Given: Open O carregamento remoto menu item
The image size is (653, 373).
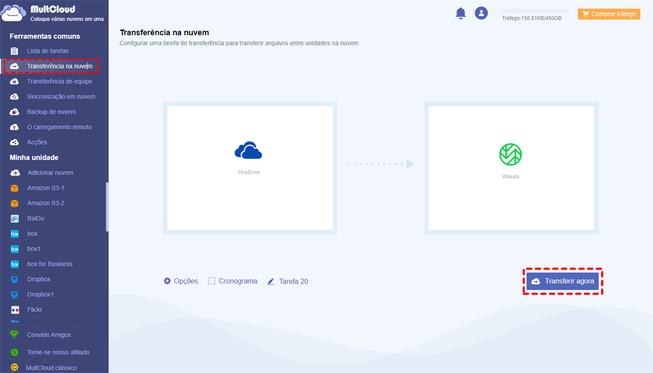Looking at the screenshot, I should tap(59, 127).
